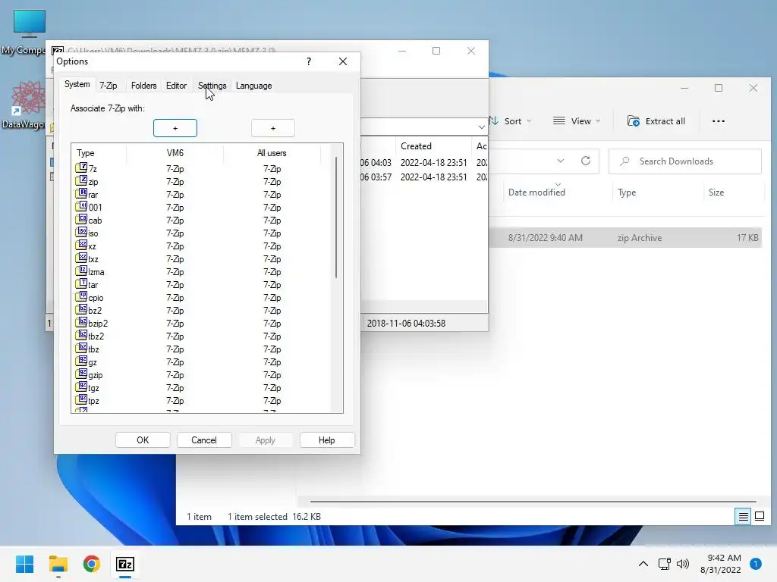The width and height of the screenshot is (777, 582).
Task: Cancel the Options dialog
Action: (204, 440)
